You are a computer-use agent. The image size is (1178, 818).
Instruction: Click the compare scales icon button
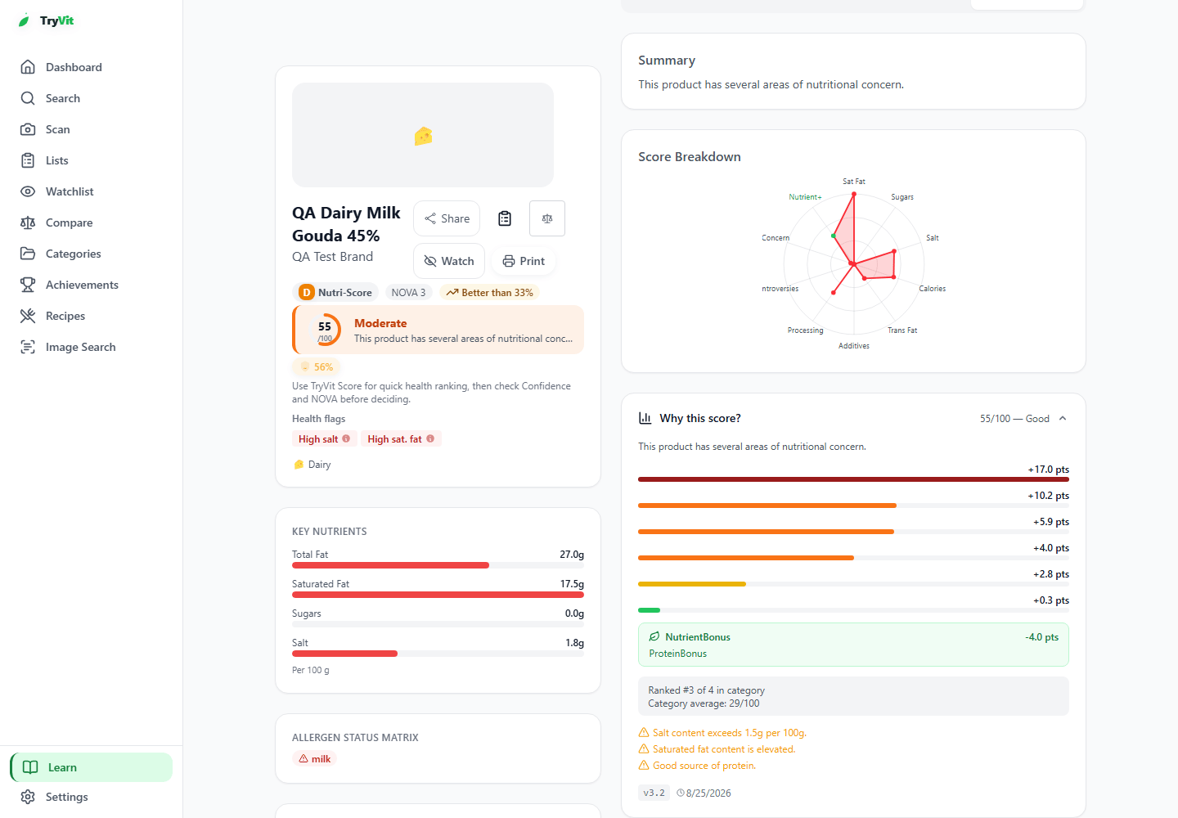547,218
